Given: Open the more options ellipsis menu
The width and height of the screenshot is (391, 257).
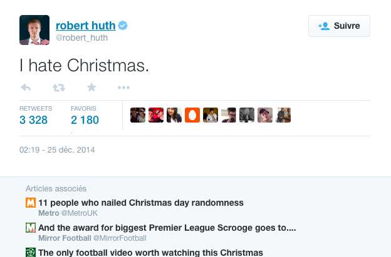Looking at the screenshot, I should 123,88.
